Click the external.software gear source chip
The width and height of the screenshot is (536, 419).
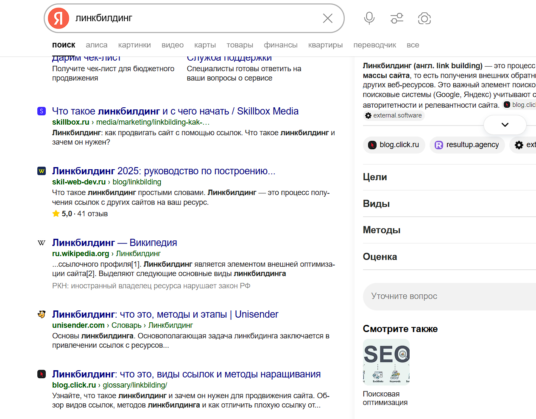coord(394,115)
